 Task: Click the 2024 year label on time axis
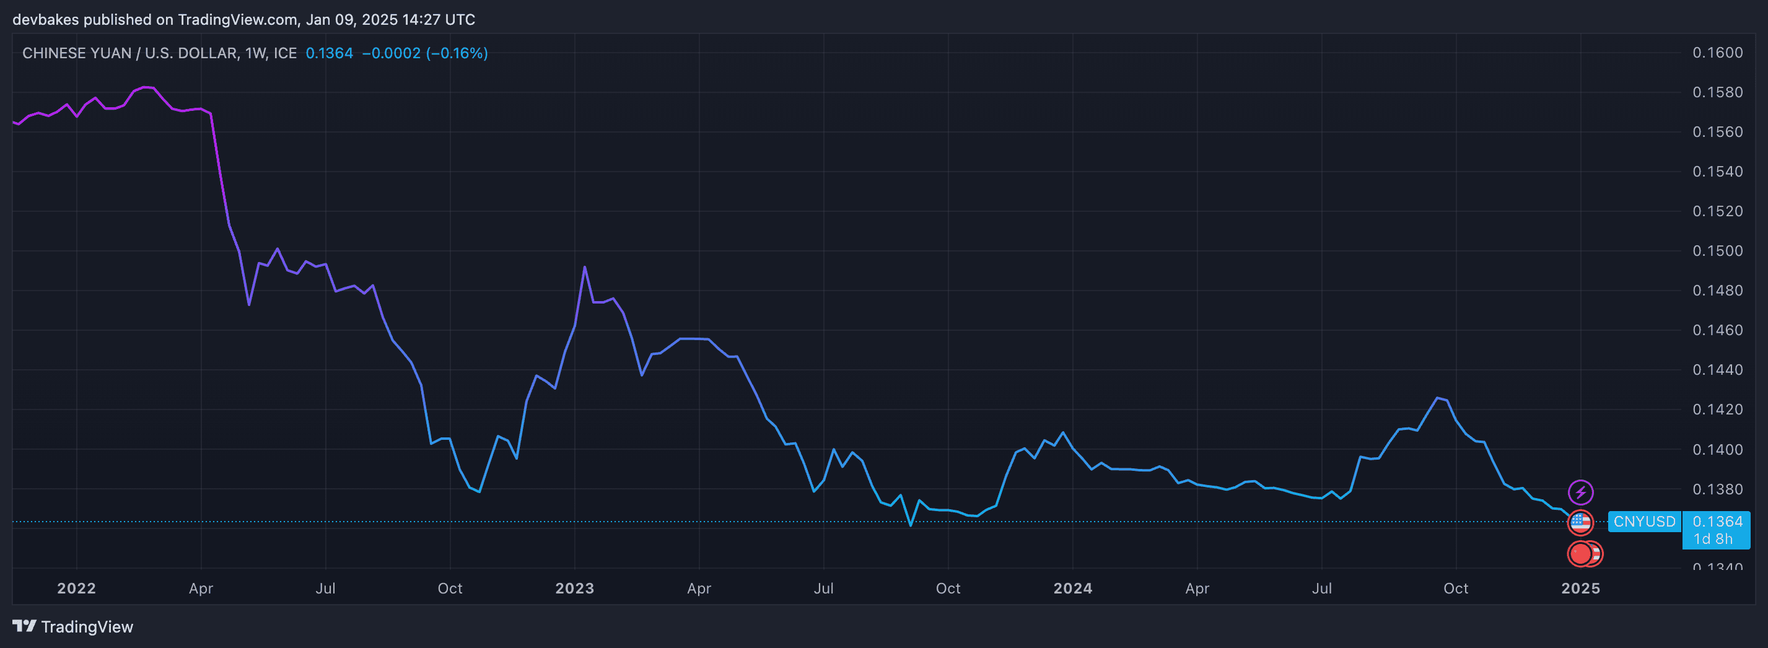pos(1073,589)
